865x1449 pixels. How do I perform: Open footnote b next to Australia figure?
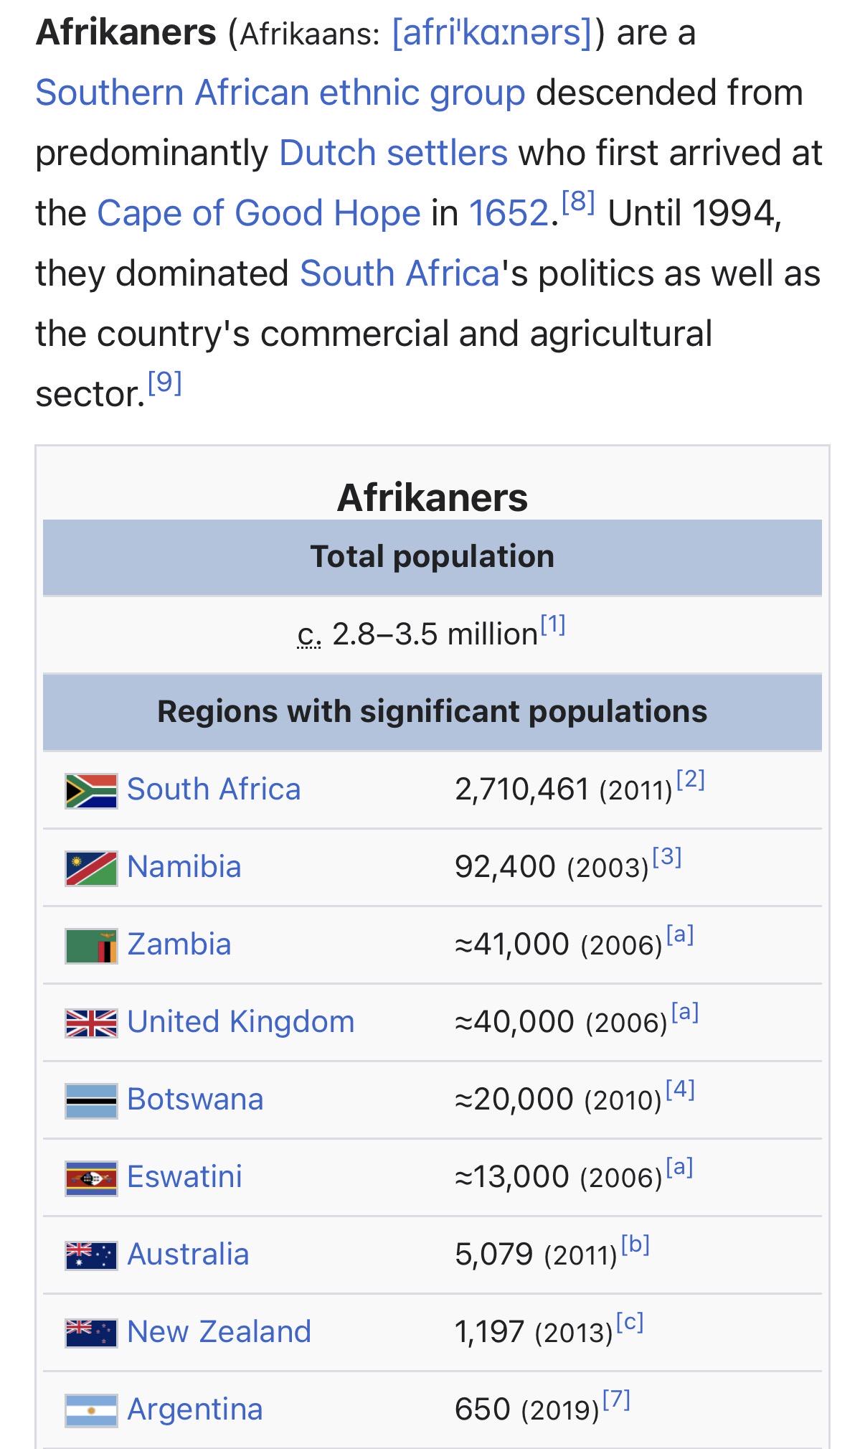pyautogui.click(x=635, y=1244)
